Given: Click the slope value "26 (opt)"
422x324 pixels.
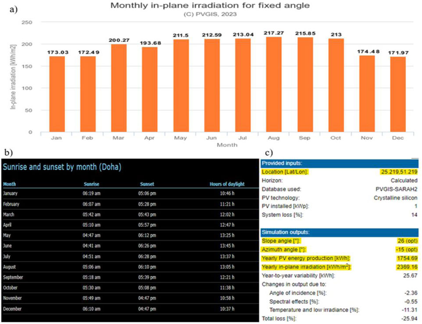Looking at the screenshot, I should 408,241.
